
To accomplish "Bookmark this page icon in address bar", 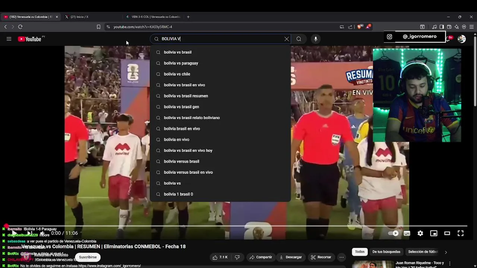I will pyautogui.click(x=98, y=27).
